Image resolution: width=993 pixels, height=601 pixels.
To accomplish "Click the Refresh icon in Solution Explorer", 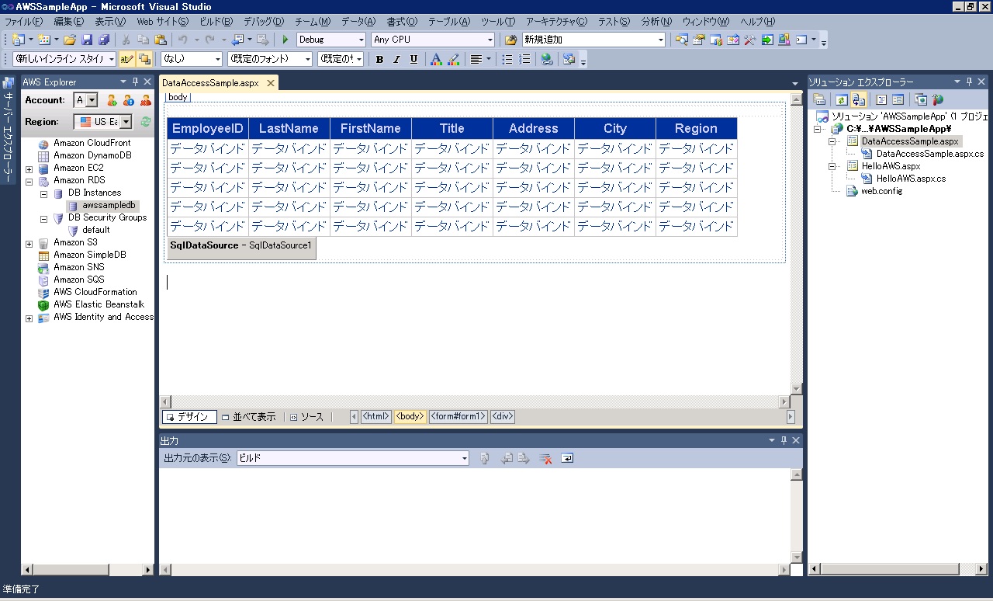I will [841, 100].
